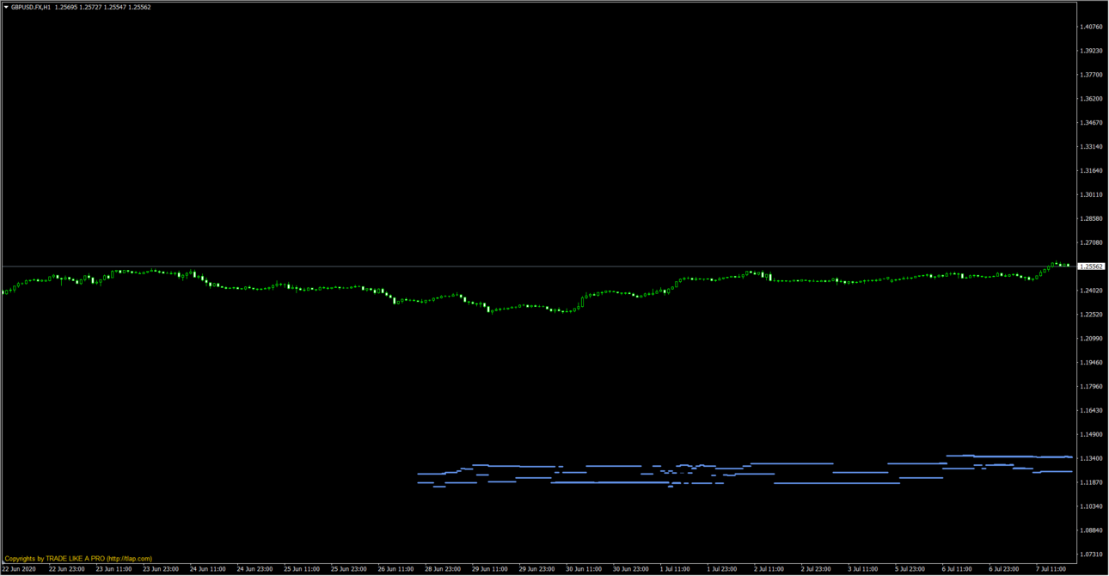Click price level 1.19460 on the axis

[x=1092, y=363]
